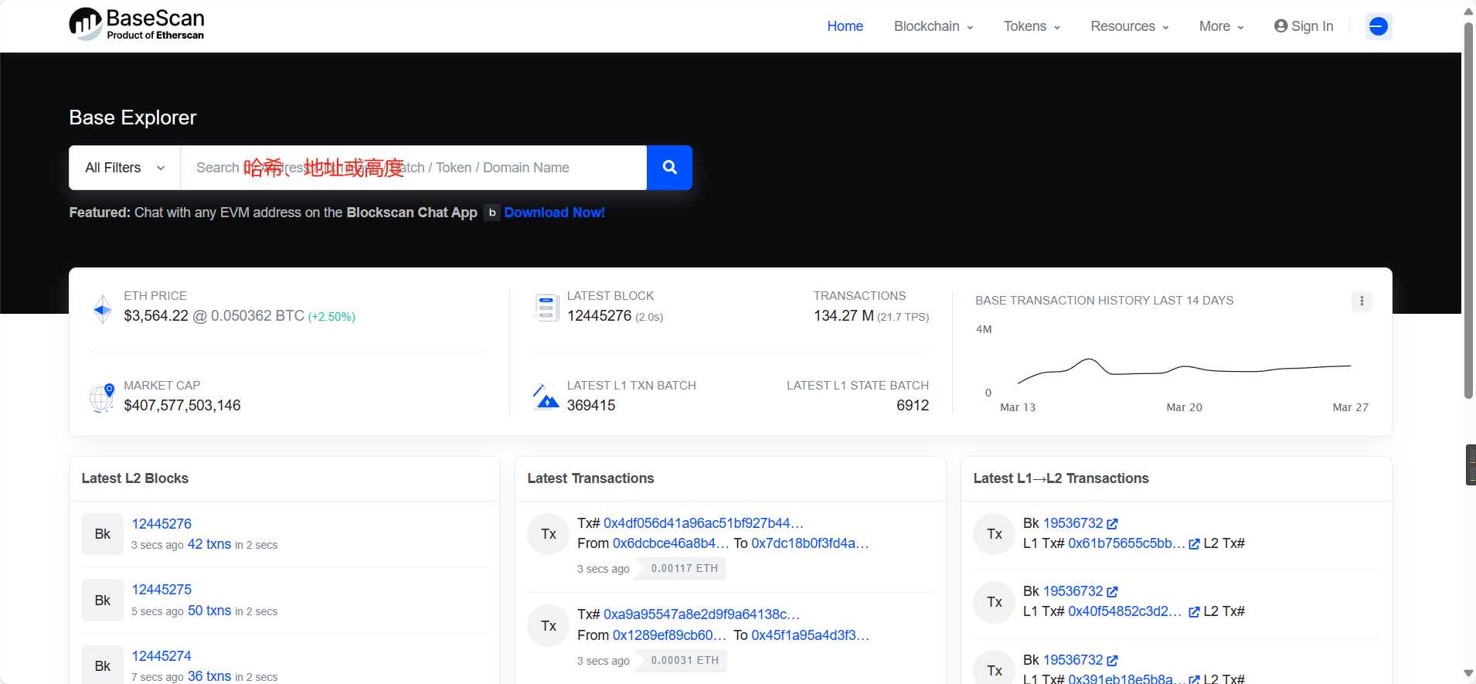The image size is (1476, 684).
Task: Open external link icon after 0x61b75655c5bb
Action: (x=1194, y=544)
